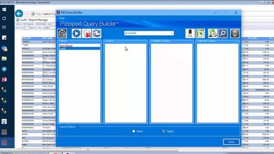Image resolution: width=274 pixels, height=154 pixels.
Task: Open Cortana search circle on taskbar
Action: tap(4, 18)
